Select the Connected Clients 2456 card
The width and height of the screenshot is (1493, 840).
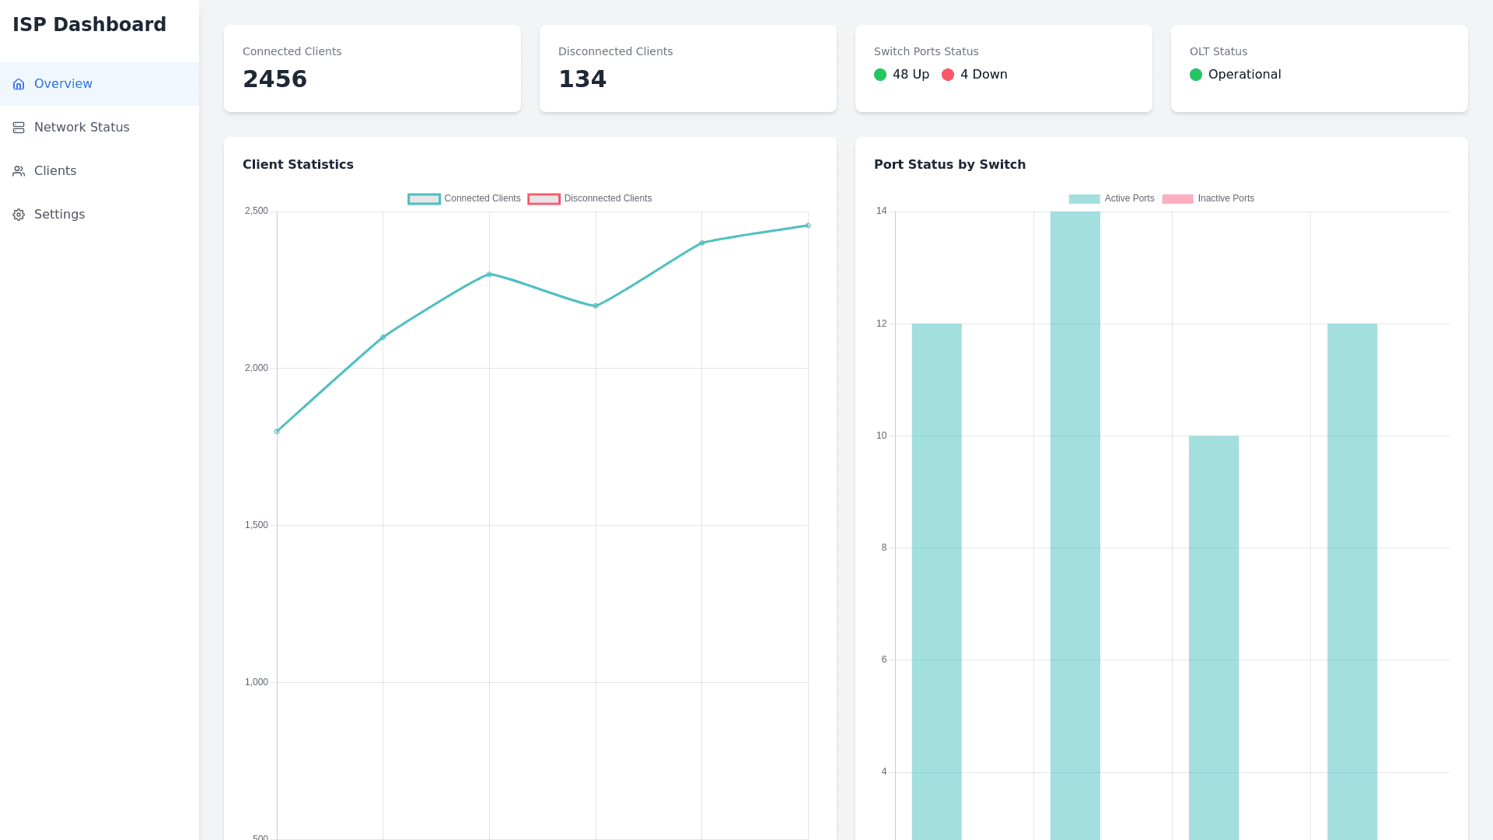pos(372,68)
